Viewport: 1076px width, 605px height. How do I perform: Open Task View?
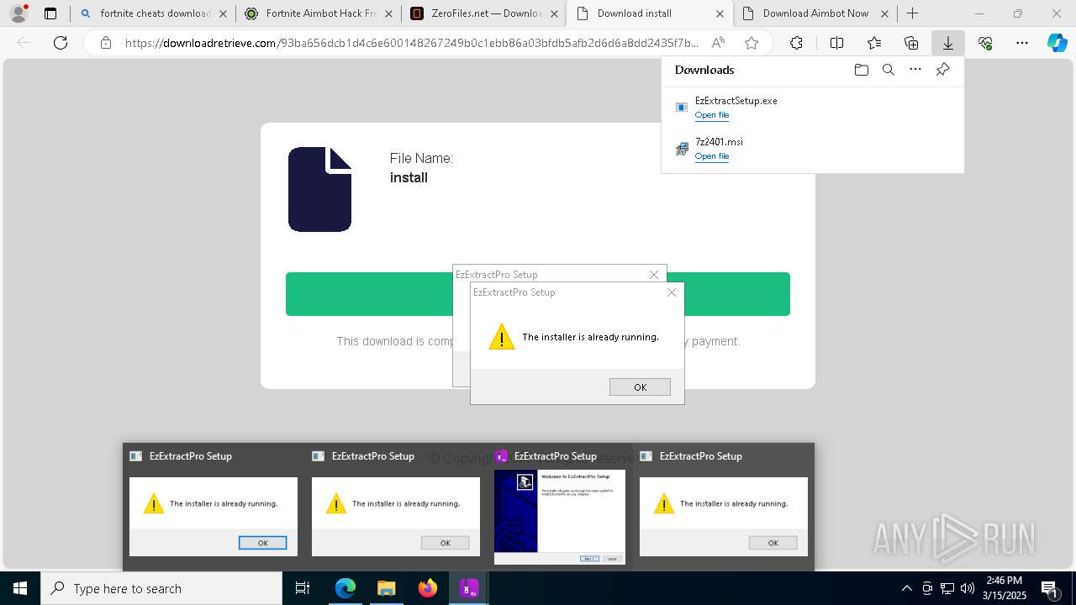point(303,588)
